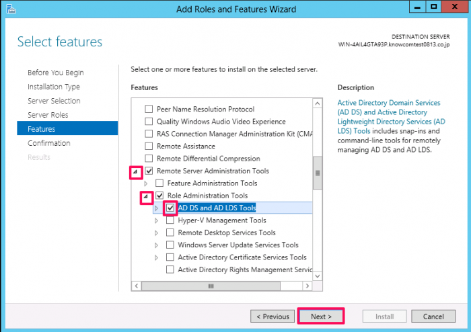This screenshot has width=471, height=332.
Task: Tick the Remote Differential Compression checkbox
Action: (149, 159)
